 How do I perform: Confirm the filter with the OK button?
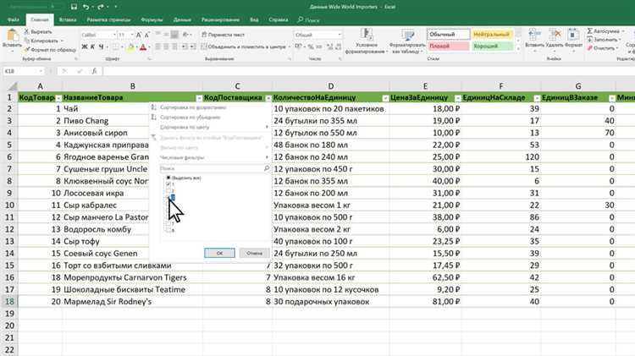(x=219, y=253)
